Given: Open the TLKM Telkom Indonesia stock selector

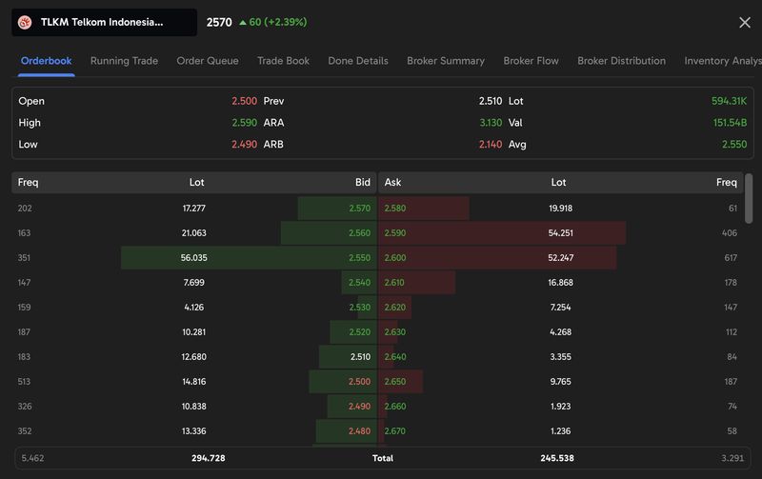Looking at the screenshot, I should pos(105,22).
